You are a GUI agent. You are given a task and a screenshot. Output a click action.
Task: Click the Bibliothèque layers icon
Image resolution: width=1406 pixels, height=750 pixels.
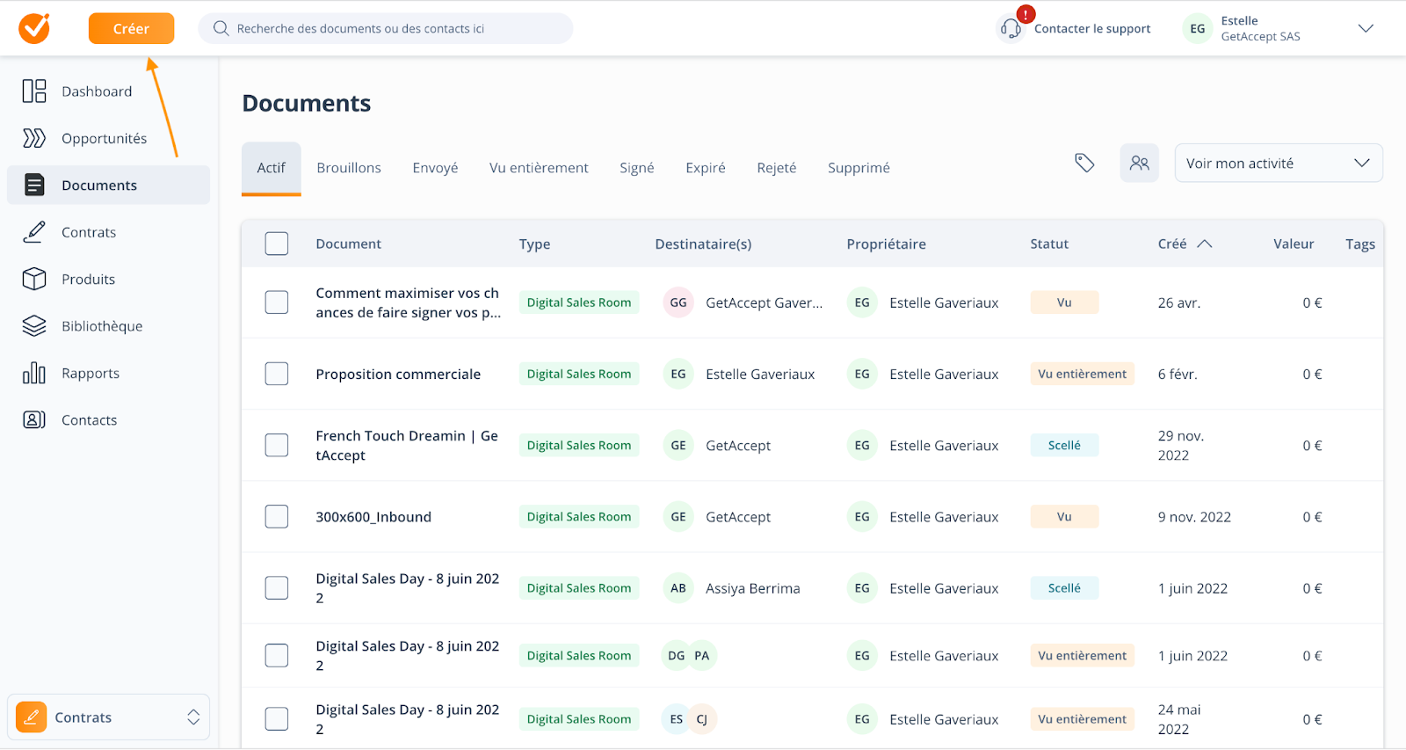[34, 326]
